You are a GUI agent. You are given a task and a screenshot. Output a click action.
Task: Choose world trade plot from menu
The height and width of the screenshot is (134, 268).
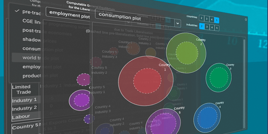click(x=40, y=58)
